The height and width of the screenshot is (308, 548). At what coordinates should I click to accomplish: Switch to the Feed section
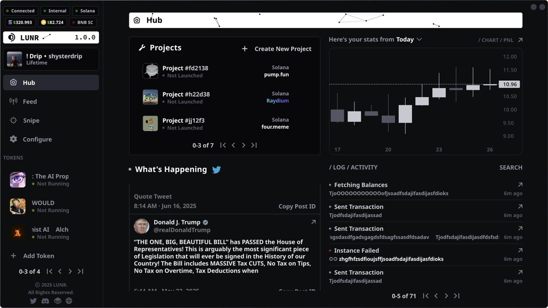(30, 102)
